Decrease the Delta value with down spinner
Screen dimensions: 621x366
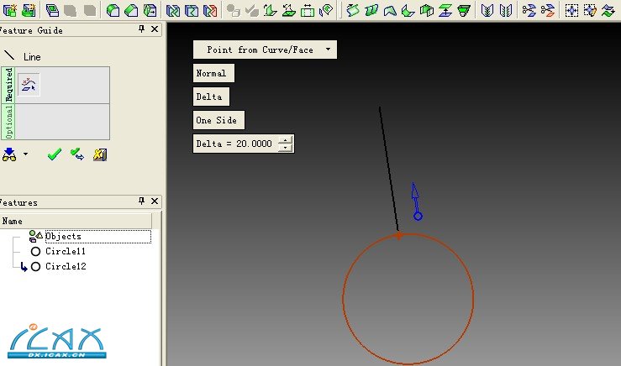tap(285, 148)
